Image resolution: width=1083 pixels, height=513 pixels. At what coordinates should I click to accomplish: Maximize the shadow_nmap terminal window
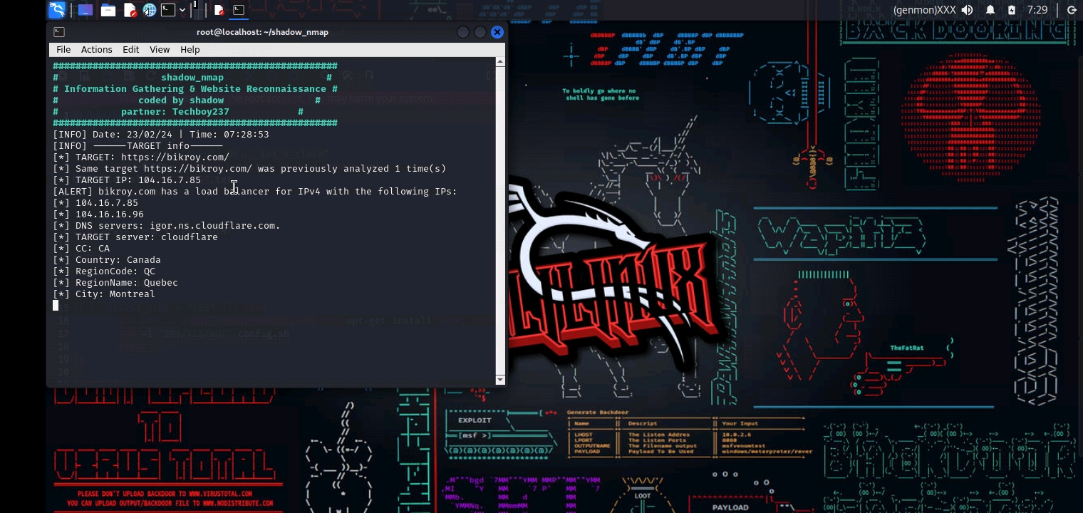480,32
